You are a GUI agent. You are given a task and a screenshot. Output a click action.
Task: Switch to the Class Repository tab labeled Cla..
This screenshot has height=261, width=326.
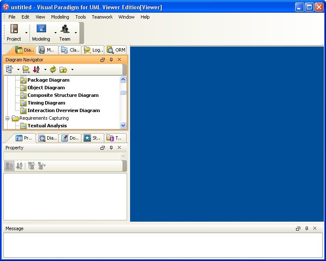(70, 50)
